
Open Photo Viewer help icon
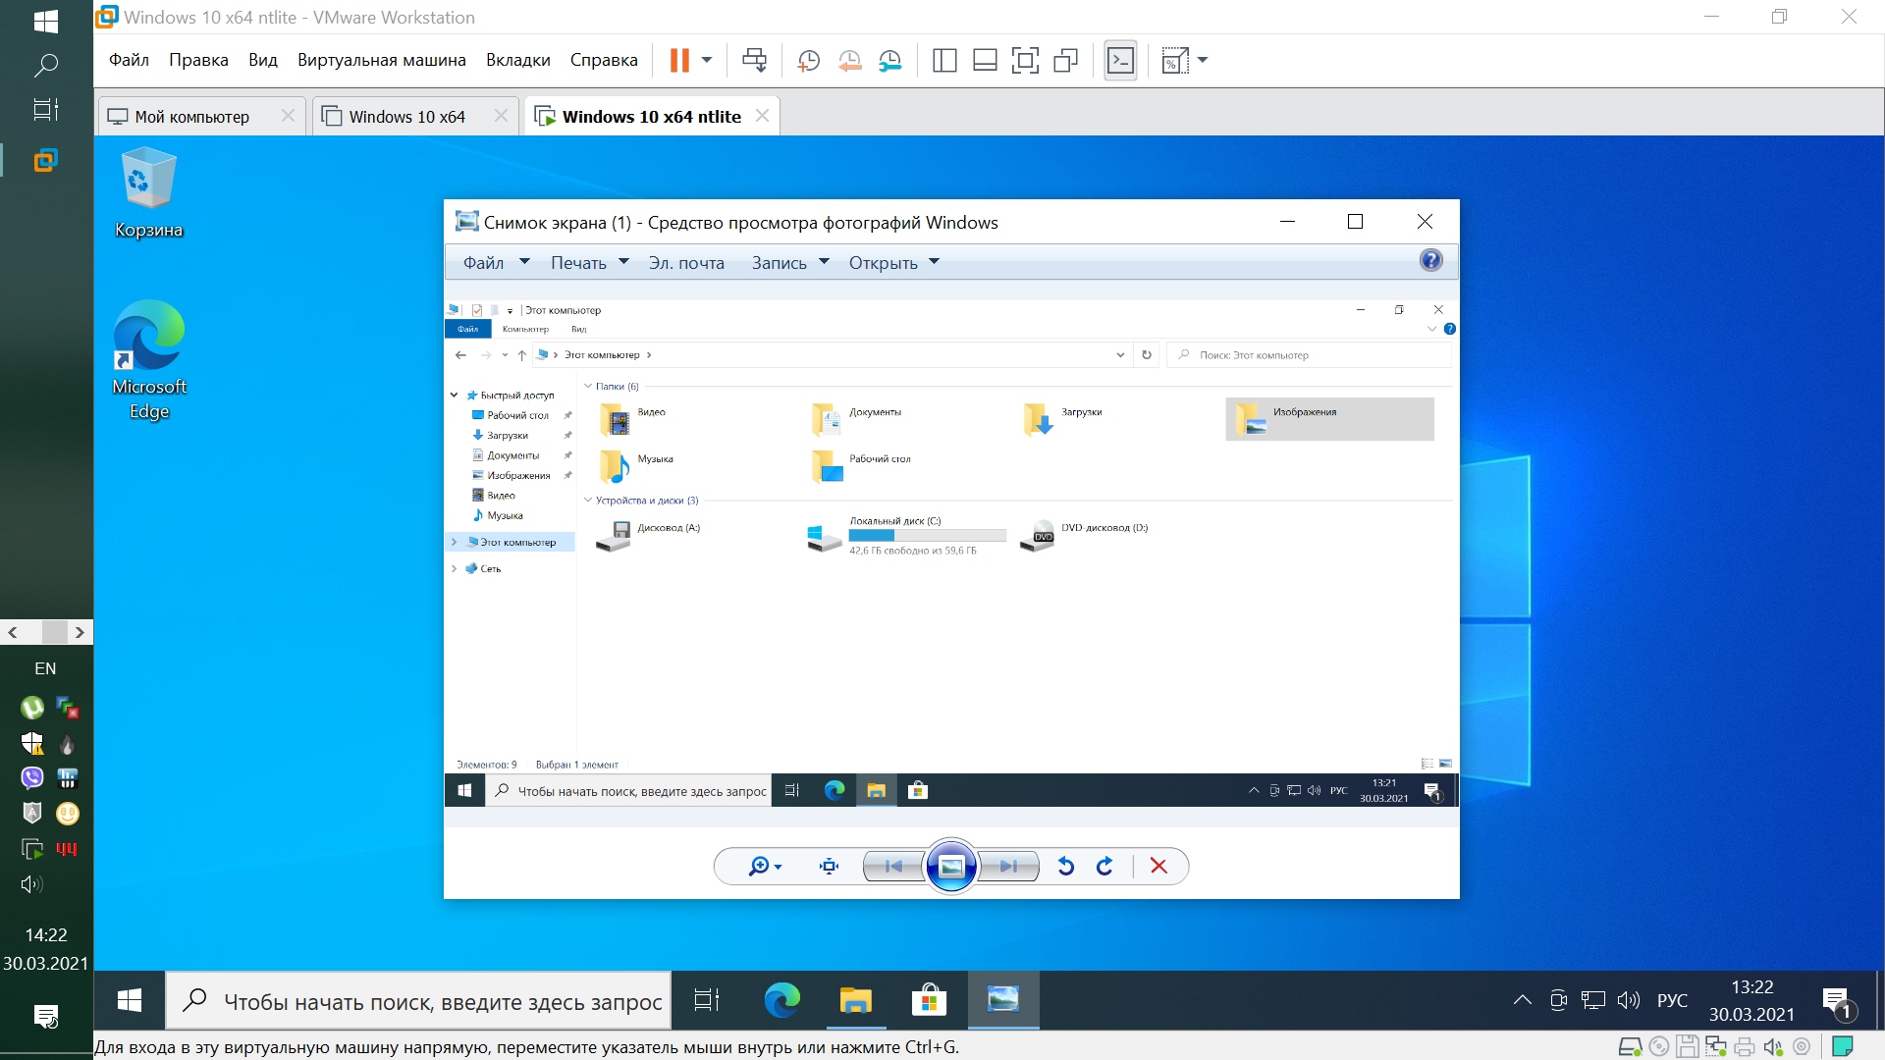(x=1430, y=260)
